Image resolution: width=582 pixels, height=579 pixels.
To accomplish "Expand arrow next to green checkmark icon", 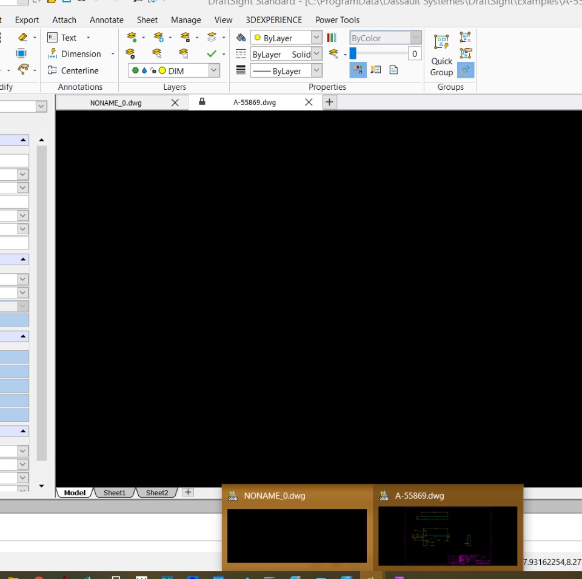I will [x=224, y=54].
